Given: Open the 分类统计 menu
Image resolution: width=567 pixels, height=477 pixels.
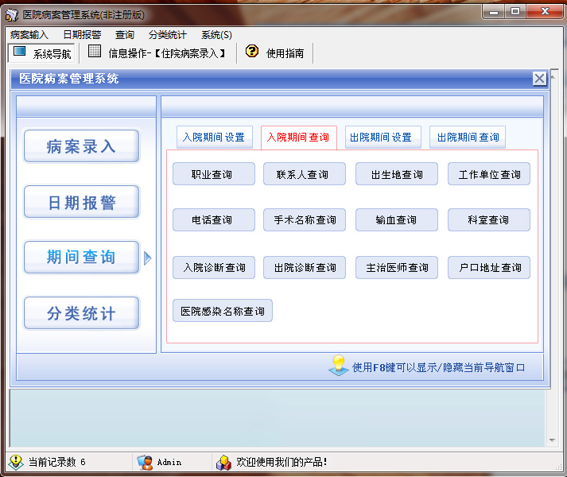Looking at the screenshot, I should [x=168, y=35].
